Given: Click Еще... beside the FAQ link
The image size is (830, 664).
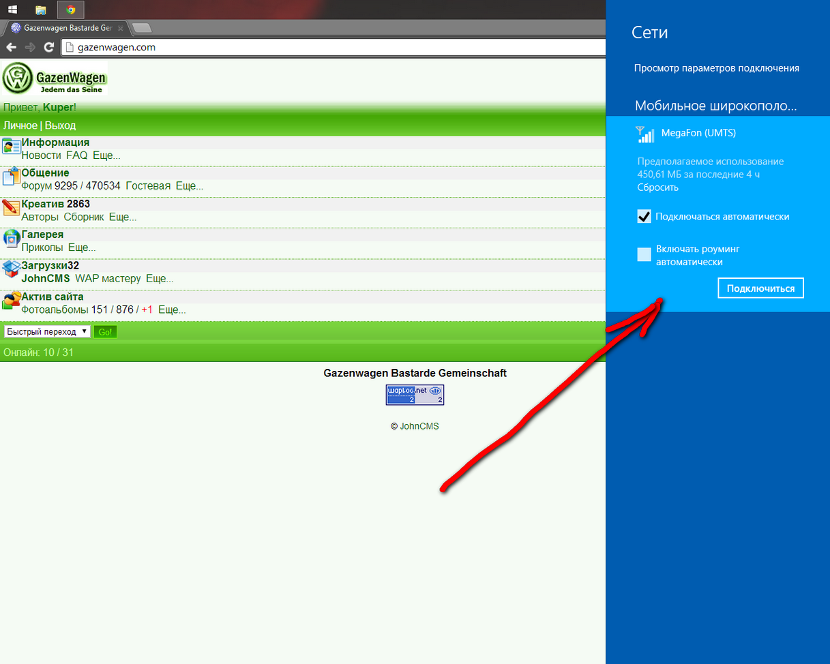Looking at the screenshot, I should coord(106,155).
